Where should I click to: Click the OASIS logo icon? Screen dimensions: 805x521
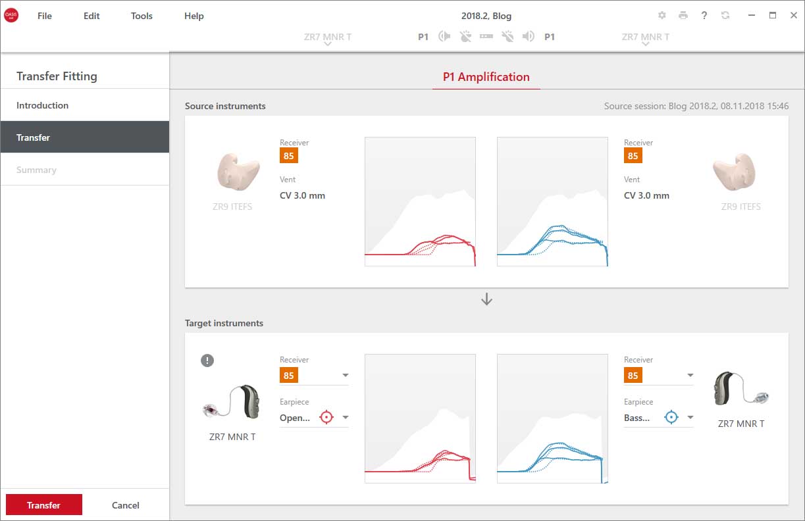click(x=11, y=14)
